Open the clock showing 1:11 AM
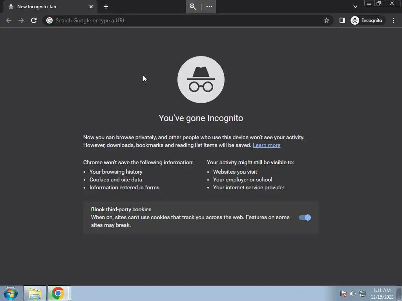 coord(382,294)
